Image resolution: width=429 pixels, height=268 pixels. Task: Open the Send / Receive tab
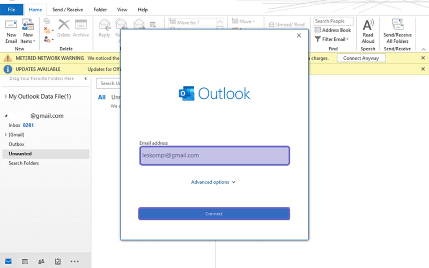[x=68, y=10]
